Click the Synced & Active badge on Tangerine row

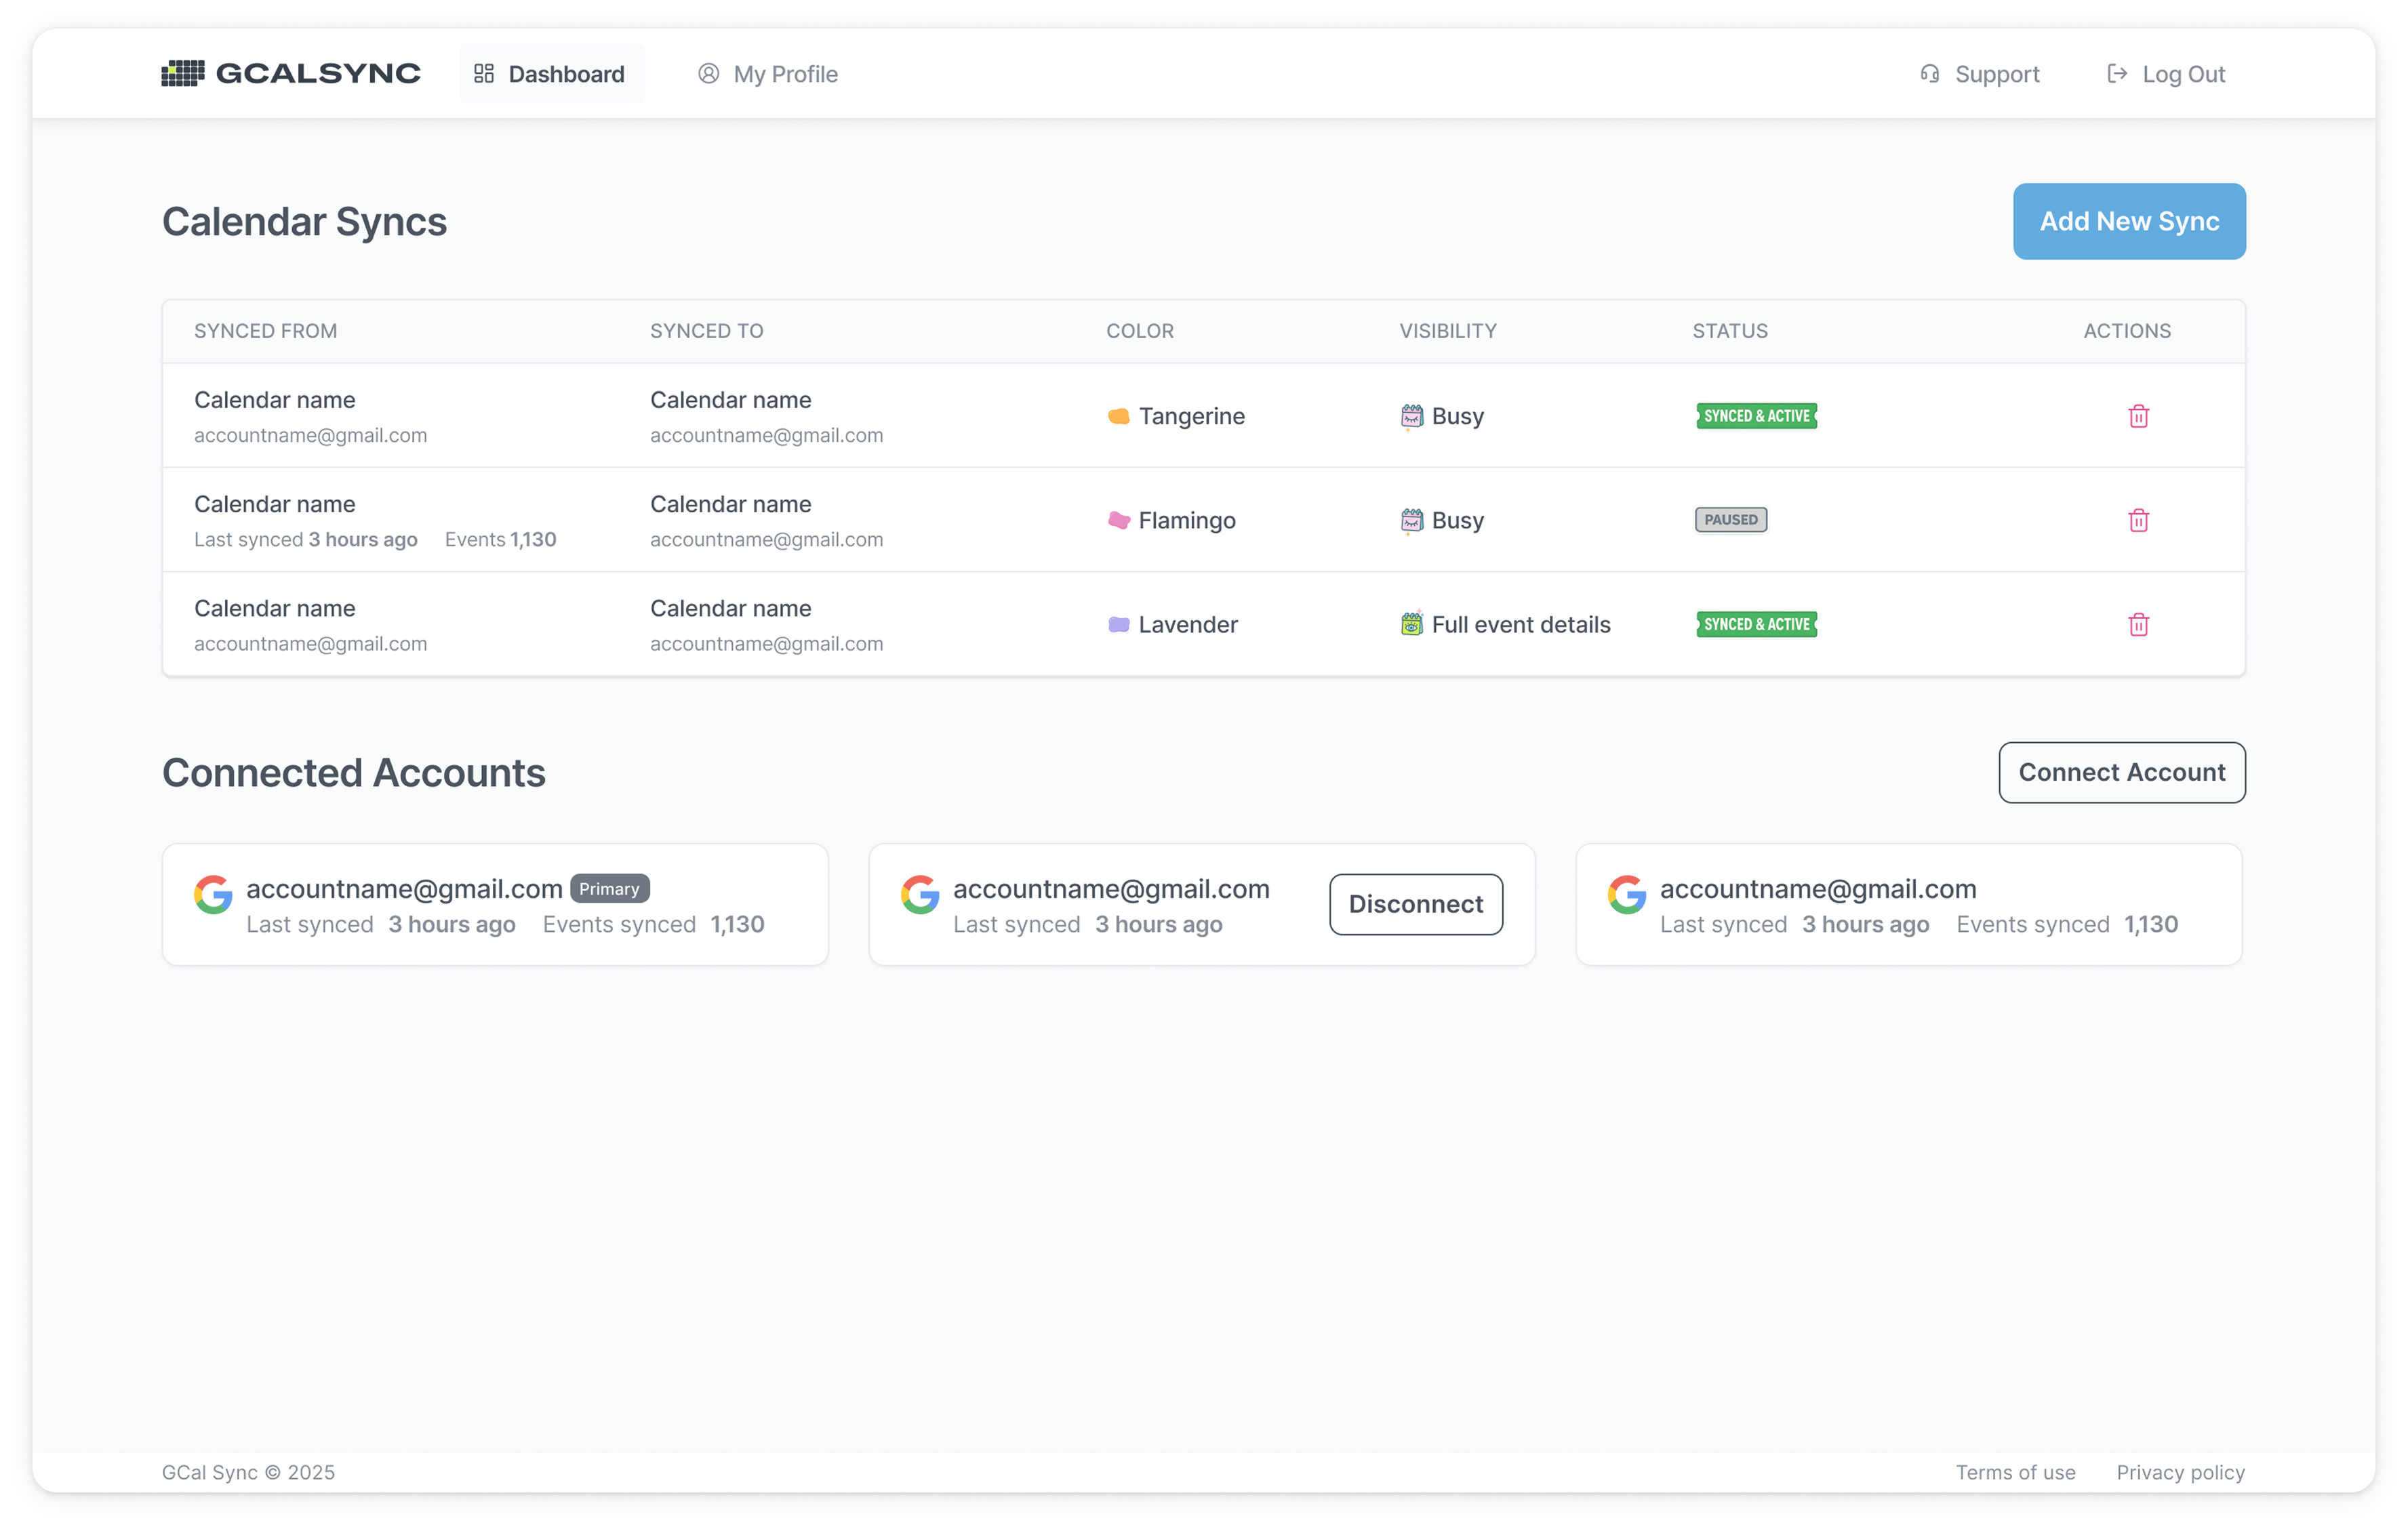click(1755, 416)
